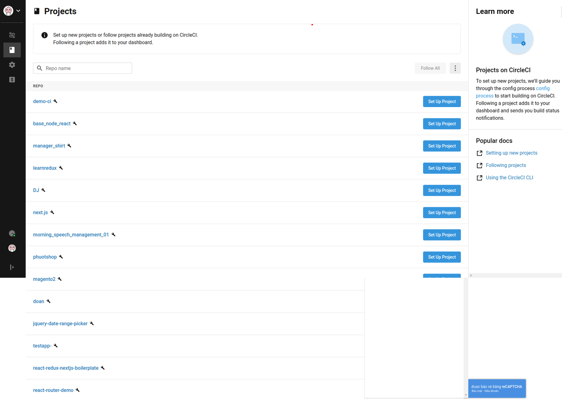
Task: Click the reCAPTCHA protection badge
Action: click(x=497, y=388)
